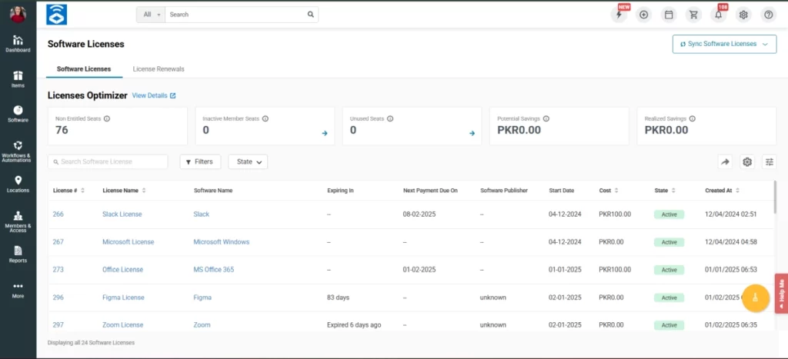Open the Slack License link
This screenshot has width=788, height=359.
click(x=122, y=214)
